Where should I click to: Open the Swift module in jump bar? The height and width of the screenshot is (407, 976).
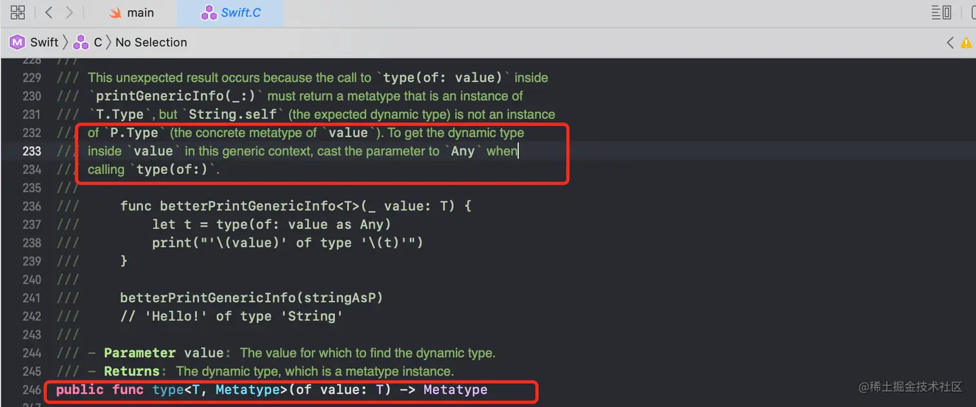[x=44, y=42]
